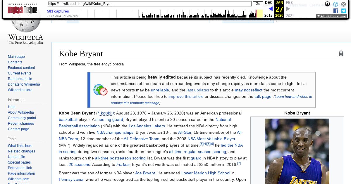Share capture on Facebook icon
This screenshot has height=184, width=351.
click(336, 11)
